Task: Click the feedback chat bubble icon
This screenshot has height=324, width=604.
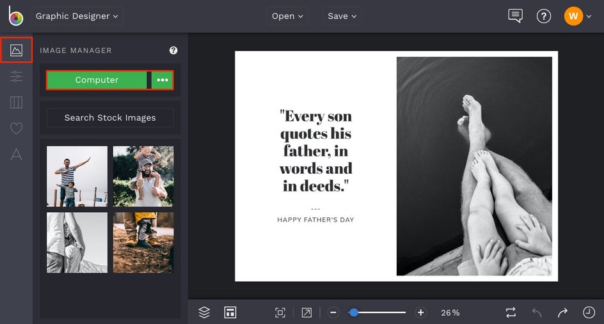Action: point(516,16)
